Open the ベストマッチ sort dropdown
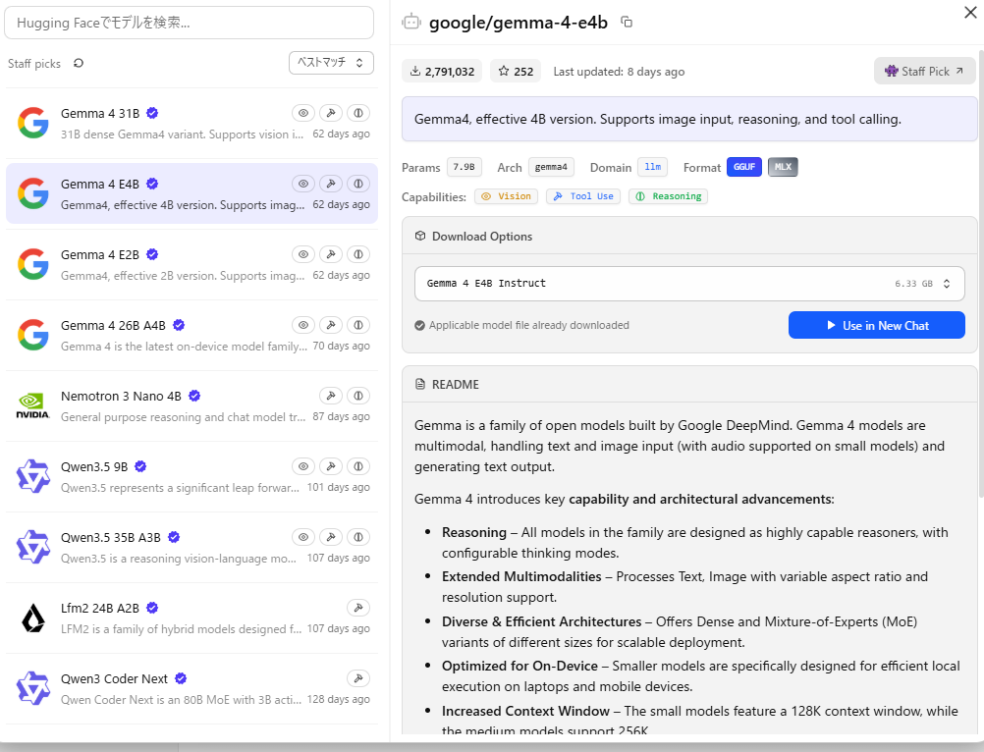 tap(331, 63)
